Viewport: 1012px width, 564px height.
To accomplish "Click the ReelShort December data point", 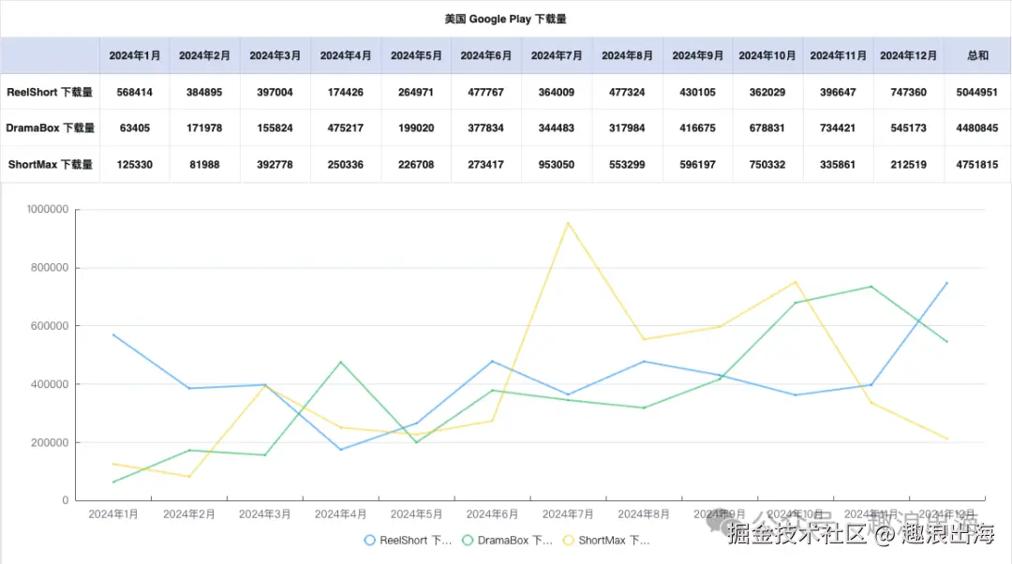I will (x=946, y=283).
